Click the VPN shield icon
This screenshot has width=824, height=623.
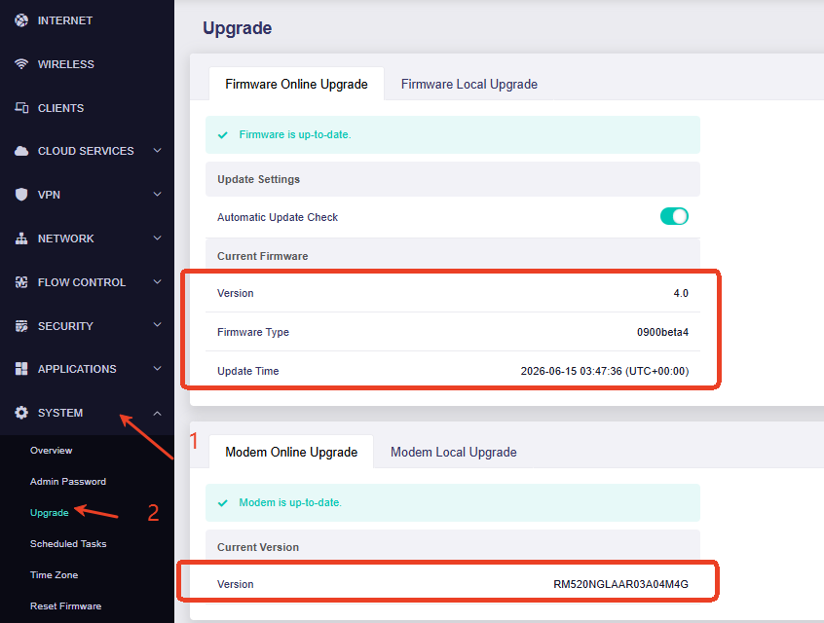point(21,195)
